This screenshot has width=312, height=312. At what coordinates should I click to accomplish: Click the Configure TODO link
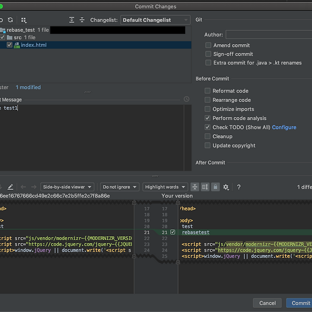click(284, 127)
